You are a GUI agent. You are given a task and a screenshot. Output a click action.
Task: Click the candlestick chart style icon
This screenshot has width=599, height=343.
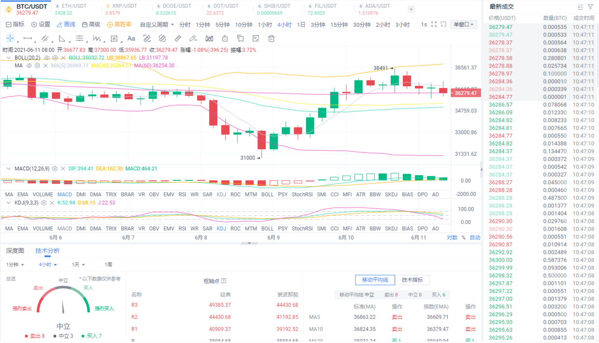pos(209,39)
